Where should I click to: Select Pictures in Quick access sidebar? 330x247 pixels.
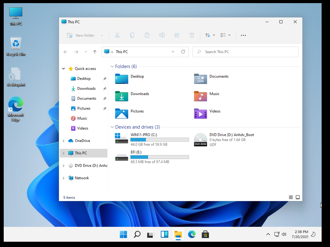point(84,108)
